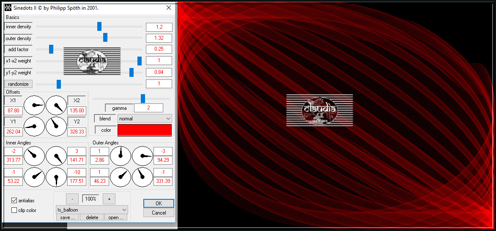Click the X1 offset value field 87.80

13,111
